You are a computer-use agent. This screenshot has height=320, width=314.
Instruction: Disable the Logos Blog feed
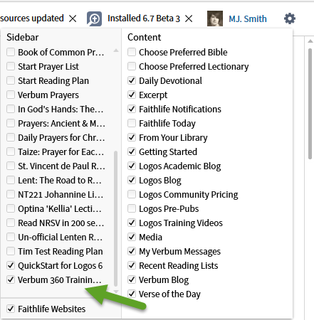[x=132, y=180]
